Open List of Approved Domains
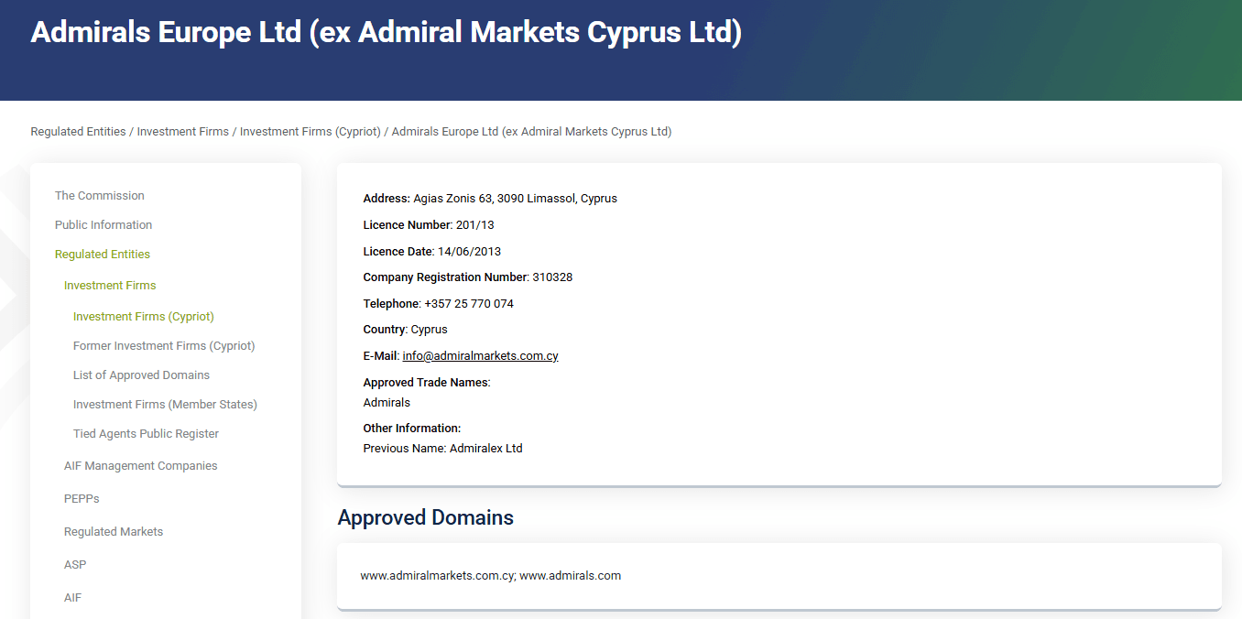Screen dimensions: 1242x619 141,375
